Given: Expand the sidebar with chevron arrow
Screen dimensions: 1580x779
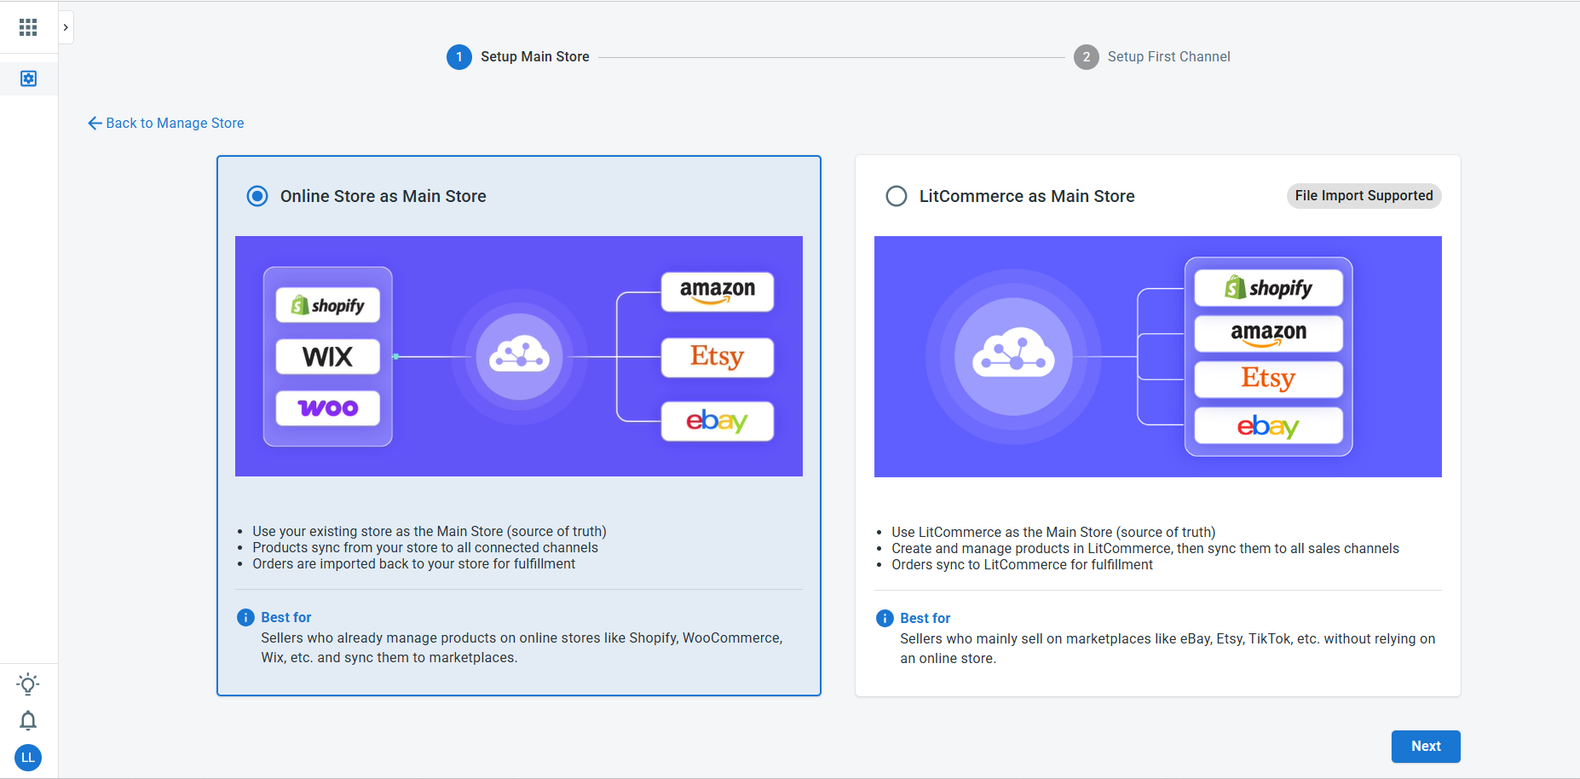Looking at the screenshot, I should 66,27.
